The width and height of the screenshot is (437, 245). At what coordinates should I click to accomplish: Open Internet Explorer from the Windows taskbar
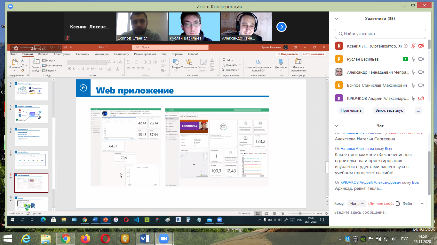(x=26, y=239)
